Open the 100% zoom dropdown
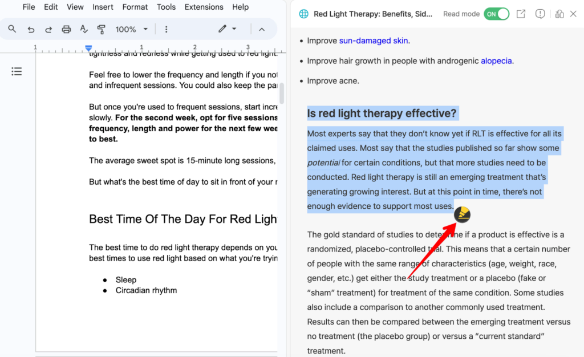This screenshot has width=584, height=357. pos(131,29)
